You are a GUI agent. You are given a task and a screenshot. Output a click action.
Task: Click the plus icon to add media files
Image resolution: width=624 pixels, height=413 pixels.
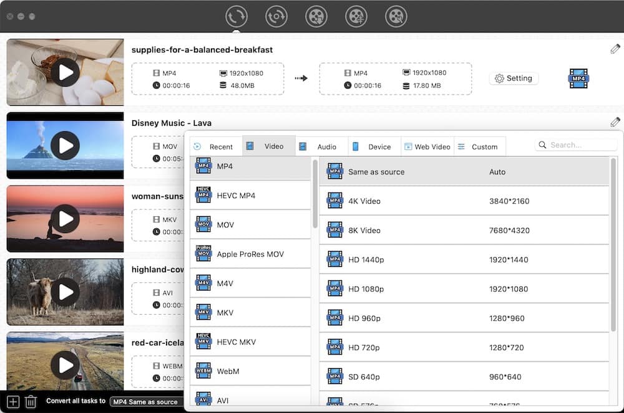point(12,402)
